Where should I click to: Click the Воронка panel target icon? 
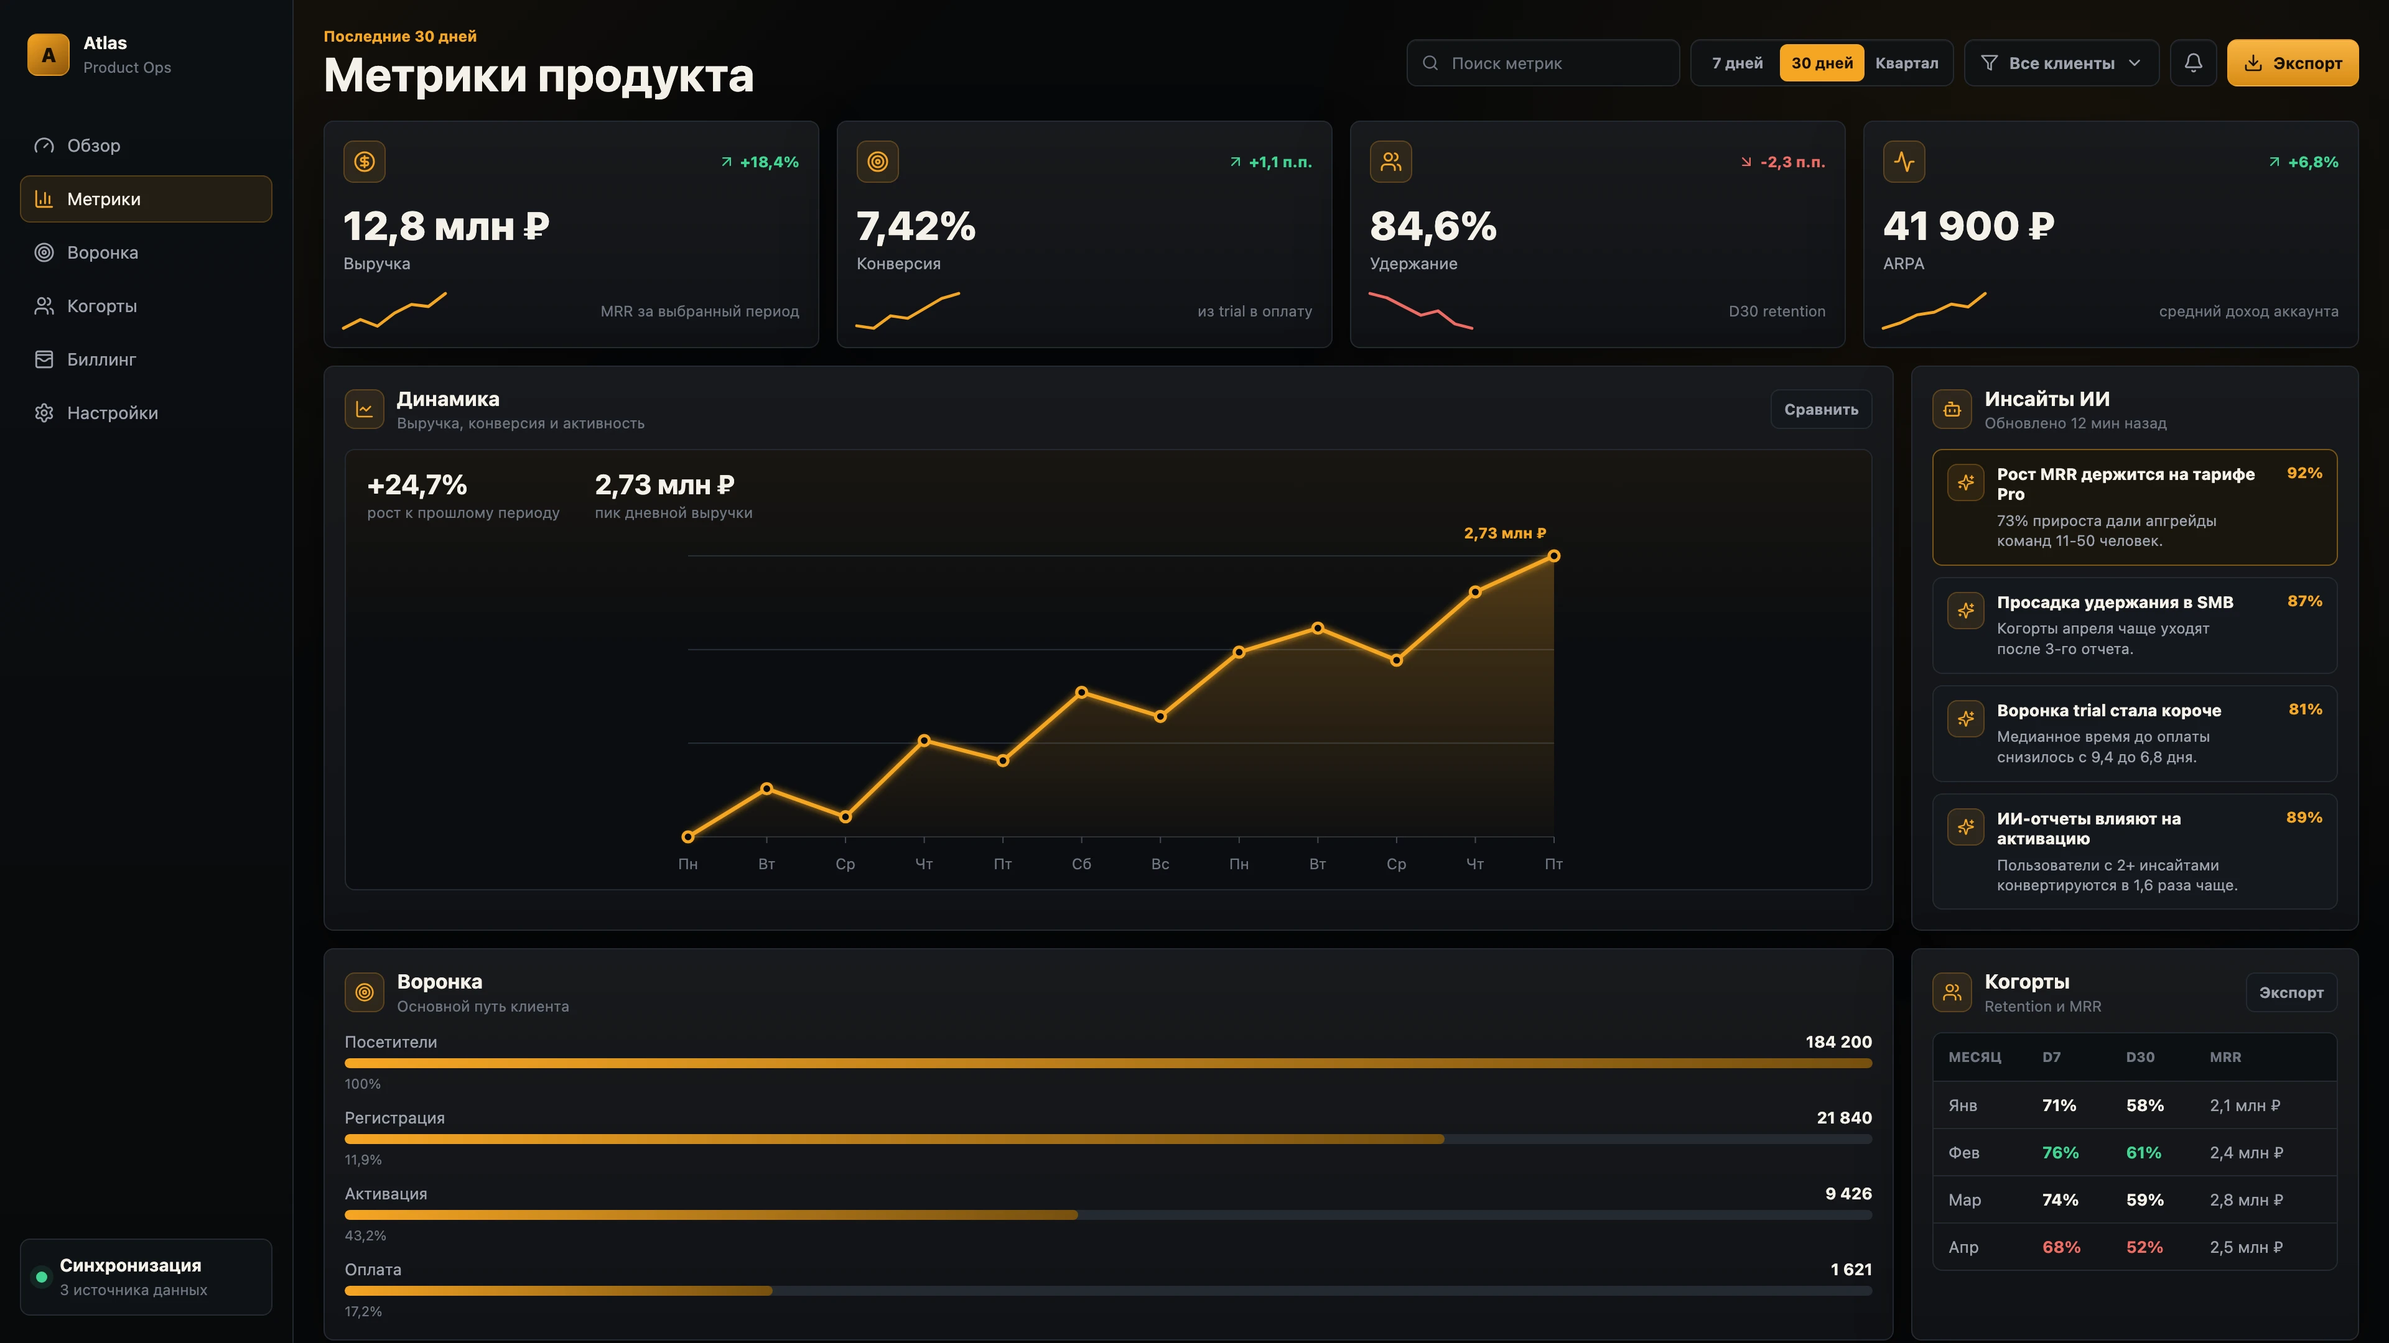[x=365, y=992]
